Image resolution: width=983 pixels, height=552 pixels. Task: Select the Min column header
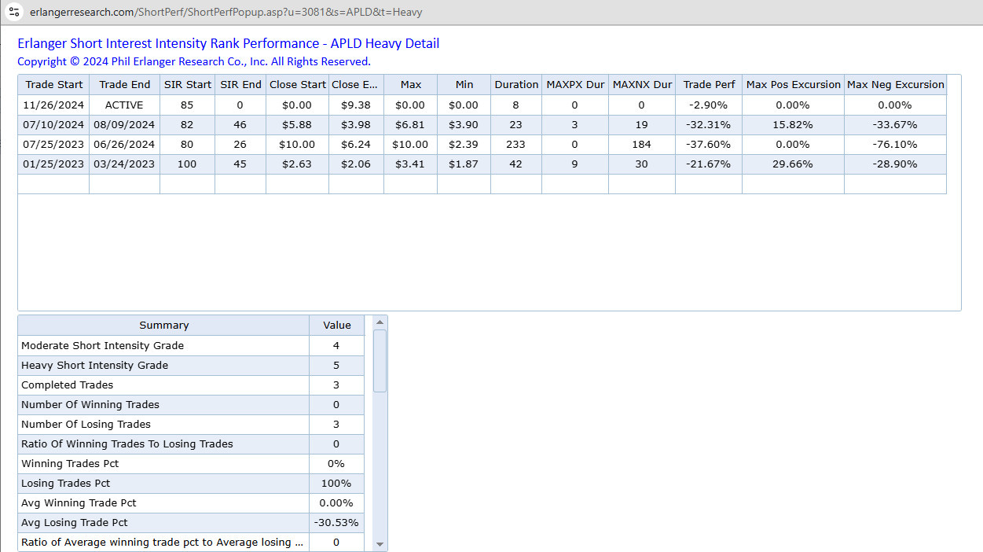click(464, 85)
